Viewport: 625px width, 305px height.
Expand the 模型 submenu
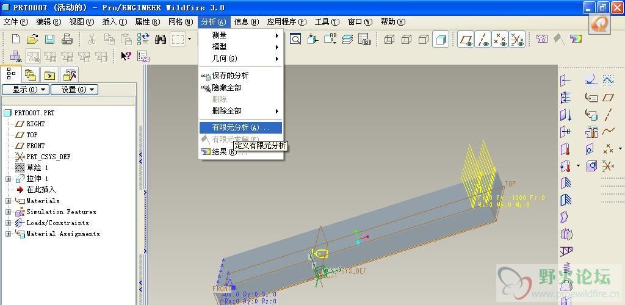click(240, 47)
